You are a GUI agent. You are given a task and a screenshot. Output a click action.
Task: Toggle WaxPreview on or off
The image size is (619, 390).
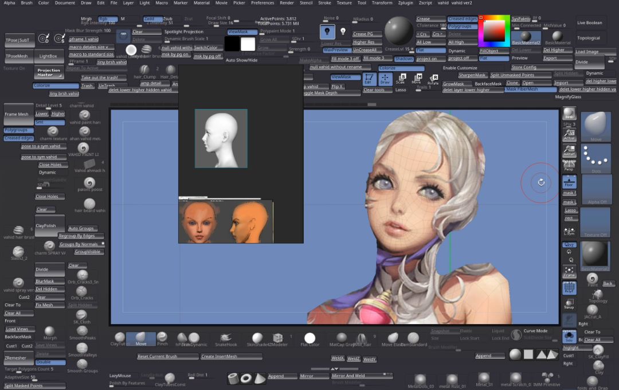click(336, 50)
